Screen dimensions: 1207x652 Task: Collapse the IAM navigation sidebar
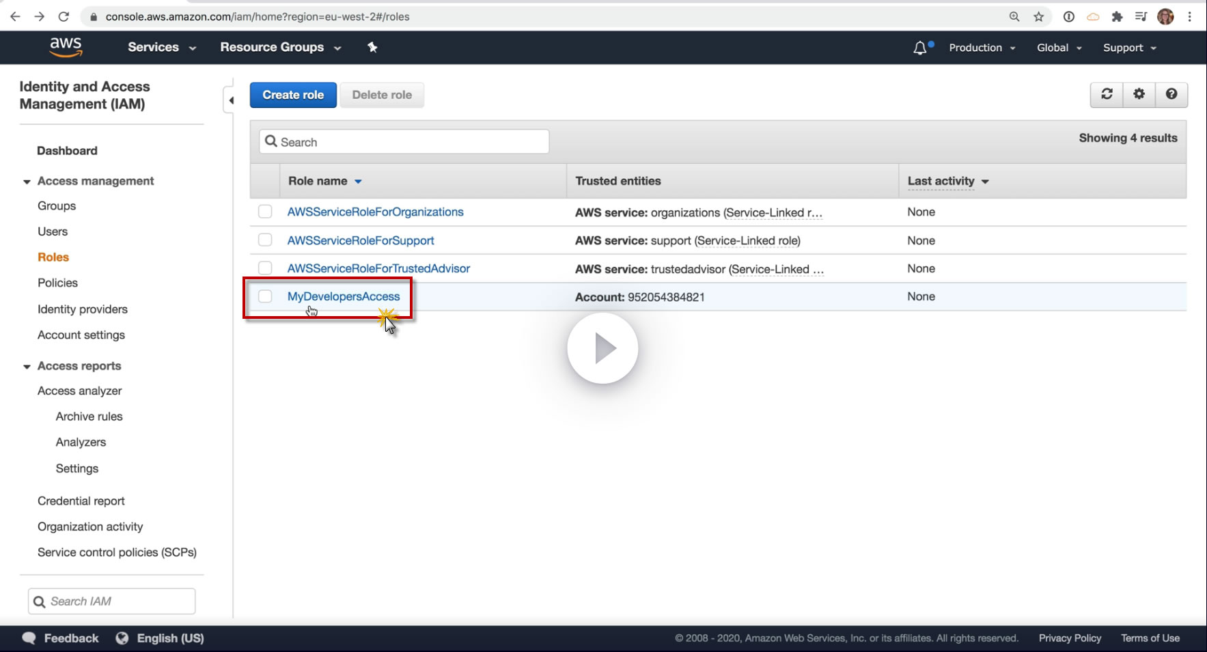(x=231, y=100)
